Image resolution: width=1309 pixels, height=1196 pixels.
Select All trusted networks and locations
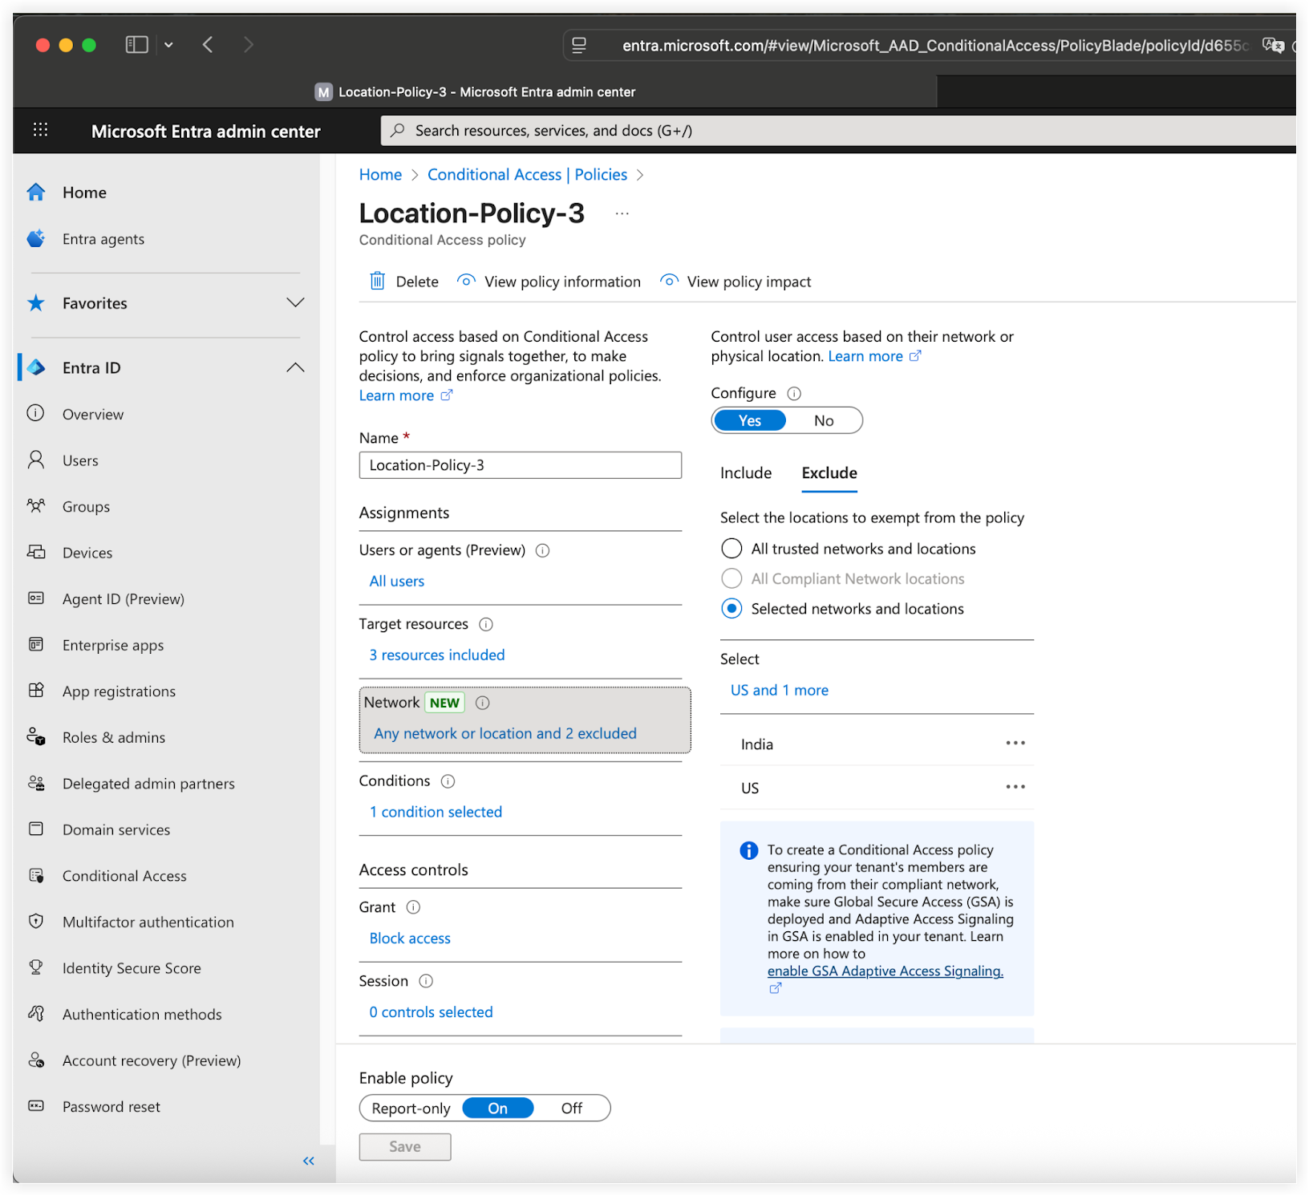731,548
